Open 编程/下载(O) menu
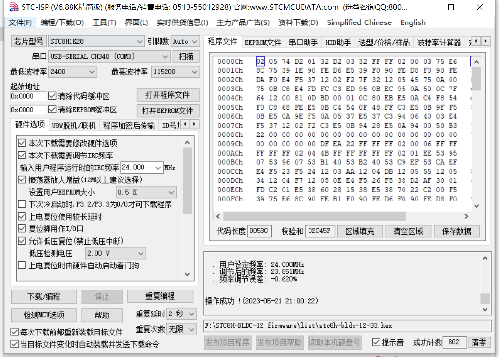 [62, 22]
